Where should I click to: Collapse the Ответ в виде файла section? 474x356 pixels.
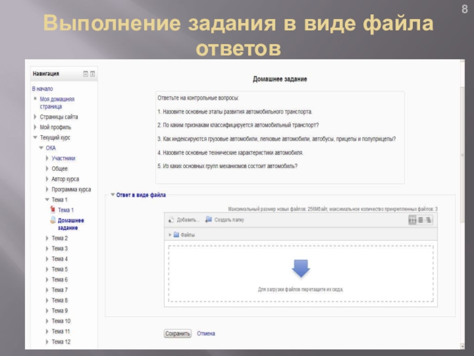point(112,195)
